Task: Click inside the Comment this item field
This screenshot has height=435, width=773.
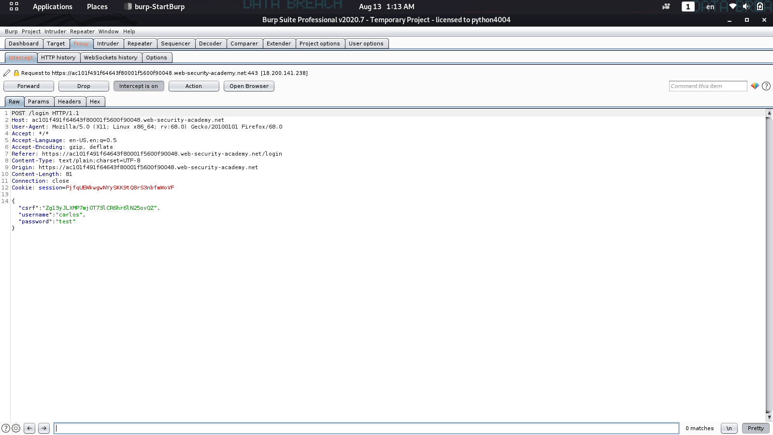Action: [x=708, y=86]
